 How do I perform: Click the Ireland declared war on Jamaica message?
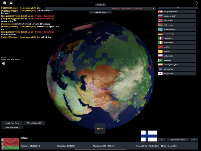pyautogui.click(x=127, y=9)
